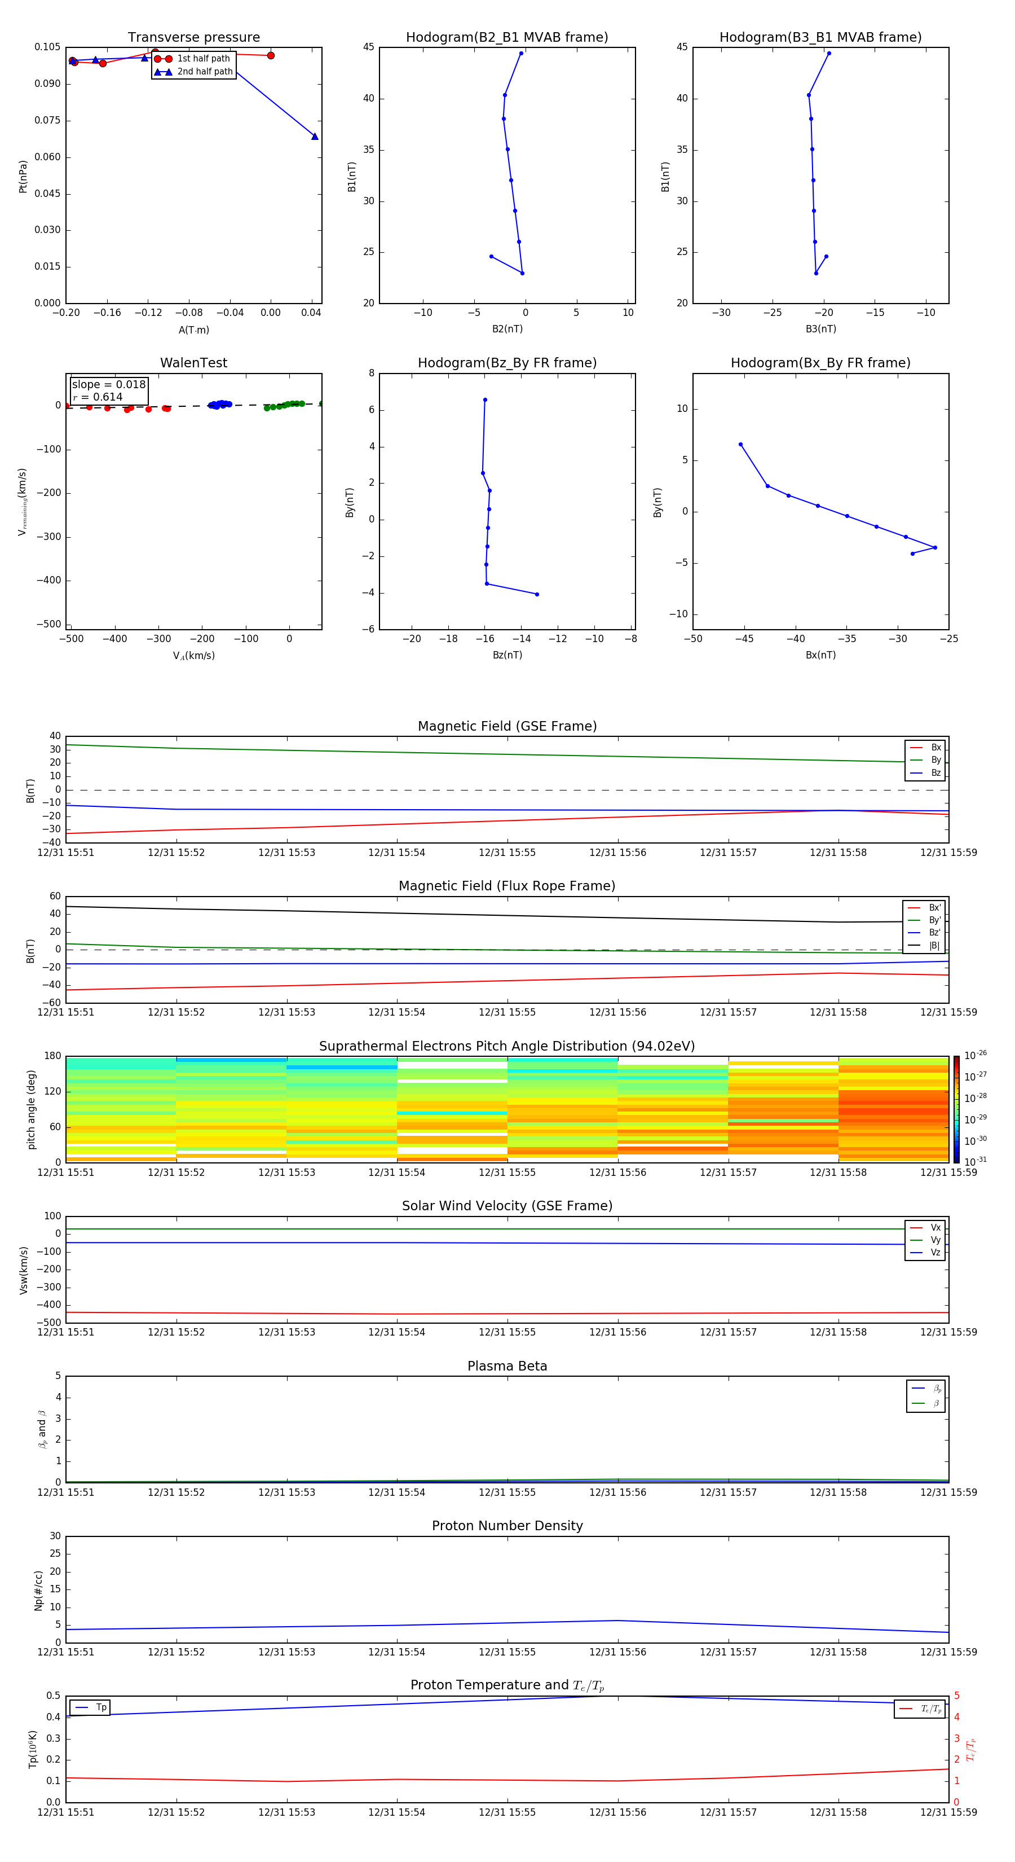Click the By' entry in Flux Rope legend
Image resolution: width=1015 pixels, height=1862 pixels.
pyautogui.click(x=924, y=920)
